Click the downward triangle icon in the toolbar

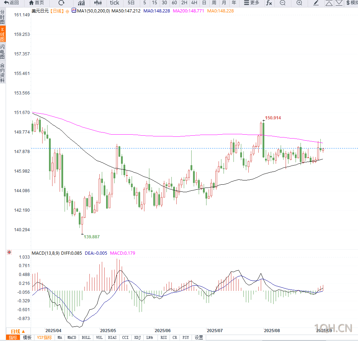point(339,3)
